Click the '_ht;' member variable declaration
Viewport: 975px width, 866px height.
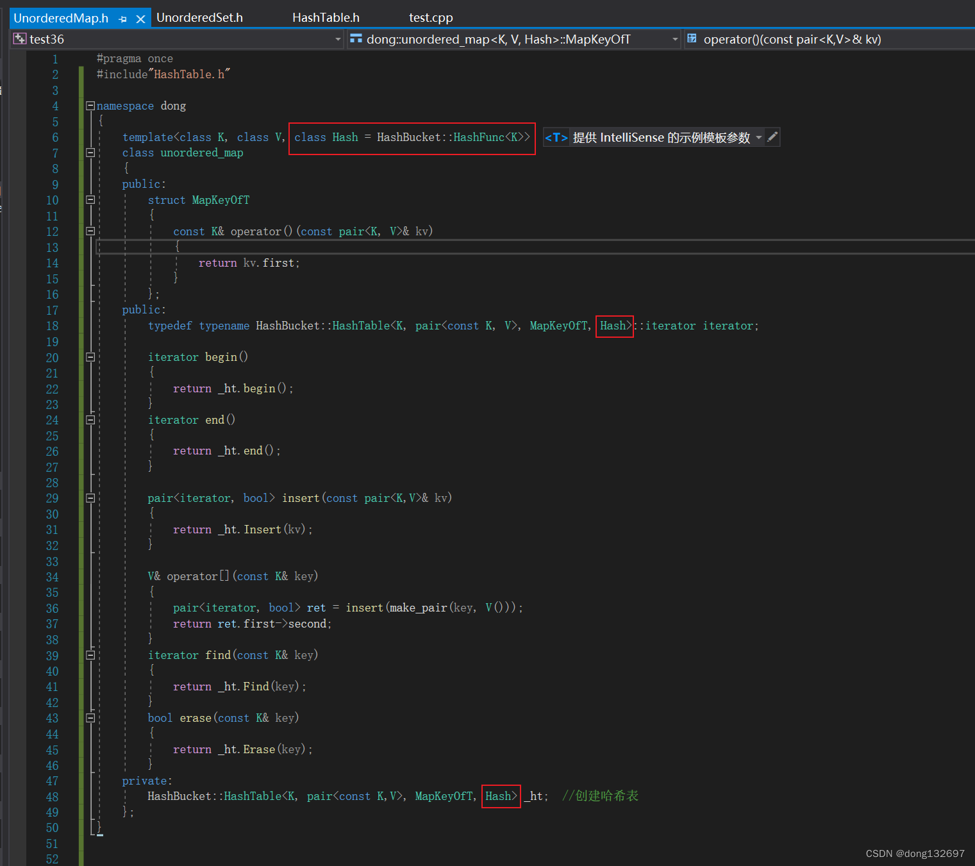[537, 796]
